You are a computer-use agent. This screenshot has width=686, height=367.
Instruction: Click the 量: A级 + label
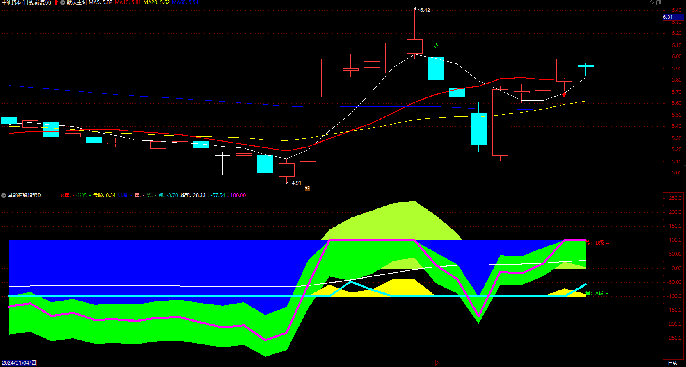coord(597,293)
